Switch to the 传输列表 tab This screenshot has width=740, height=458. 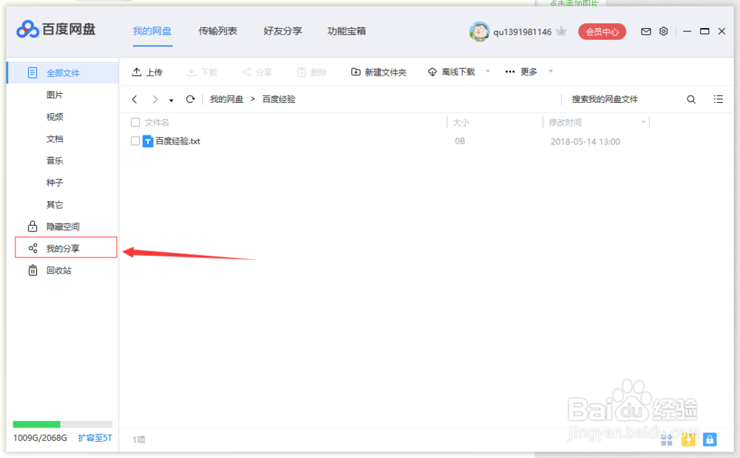217,31
